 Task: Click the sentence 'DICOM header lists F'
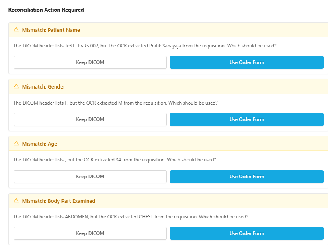pyautogui.click(x=115, y=103)
